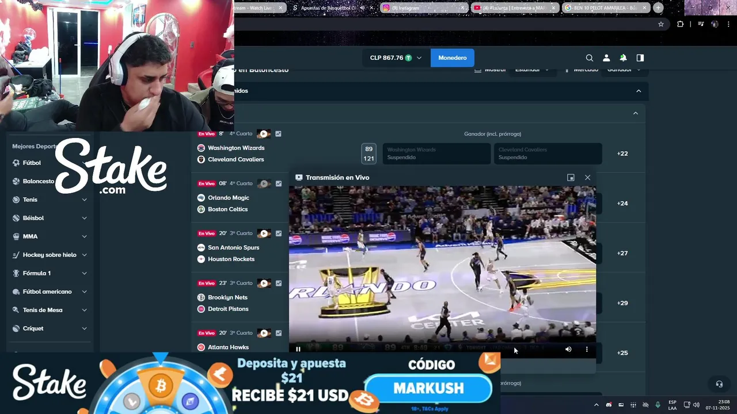The width and height of the screenshot is (737, 414).
Task: Open stats chart icon for Magic vs Celtics
Action: (279, 183)
